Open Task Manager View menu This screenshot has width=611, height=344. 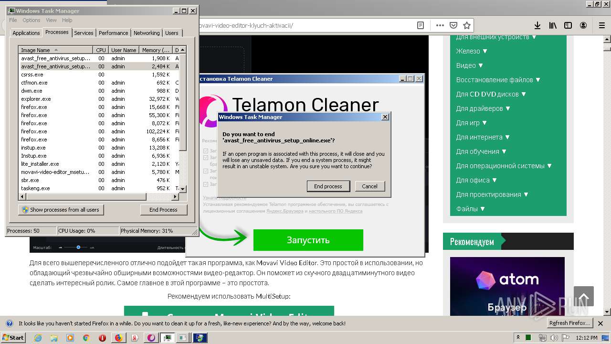coord(51,20)
